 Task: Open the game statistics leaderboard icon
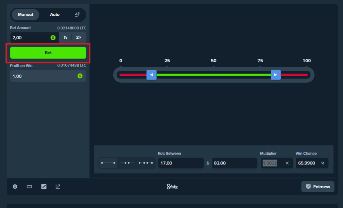[x=58, y=187]
